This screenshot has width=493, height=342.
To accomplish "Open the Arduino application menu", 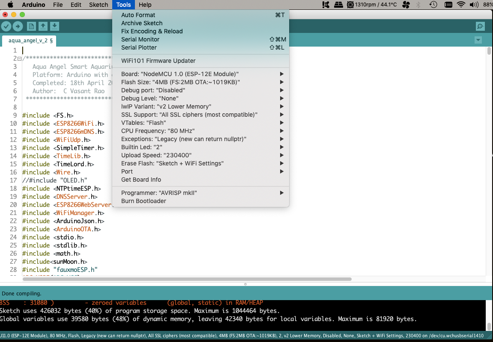I will click(33, 5).
